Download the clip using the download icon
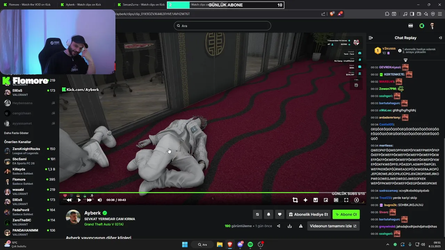The height and width of the screenshot is (250, 445). pos(290,226)
